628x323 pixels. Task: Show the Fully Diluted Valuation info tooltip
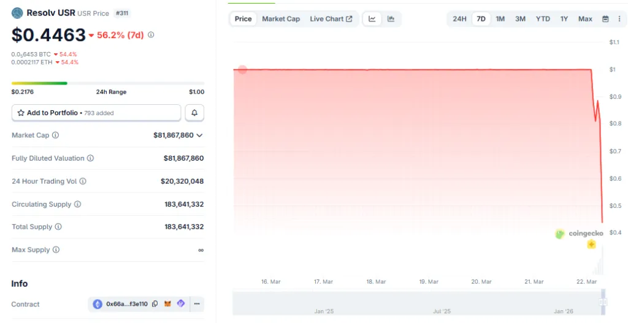point(91,158)
